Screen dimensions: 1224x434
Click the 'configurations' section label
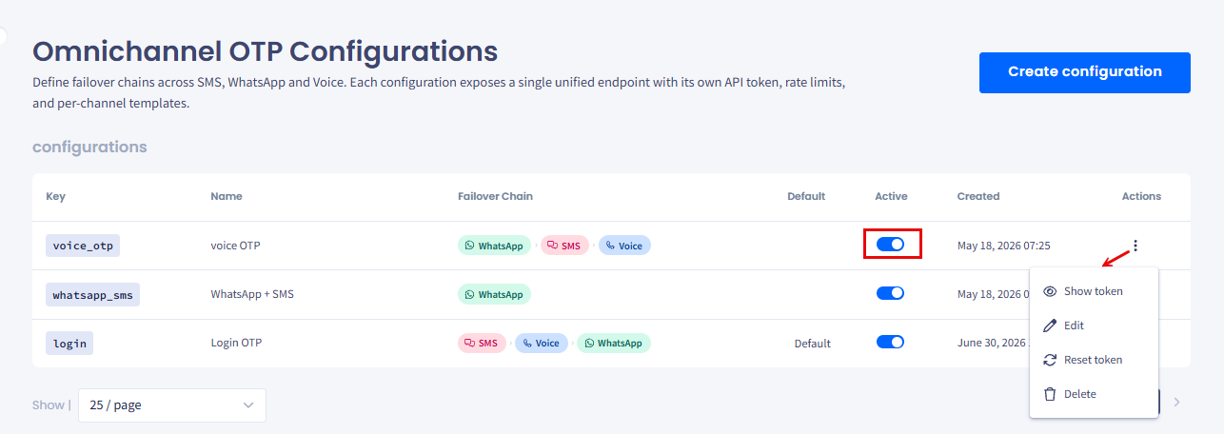pyautogui.click(x=89, y=147)
